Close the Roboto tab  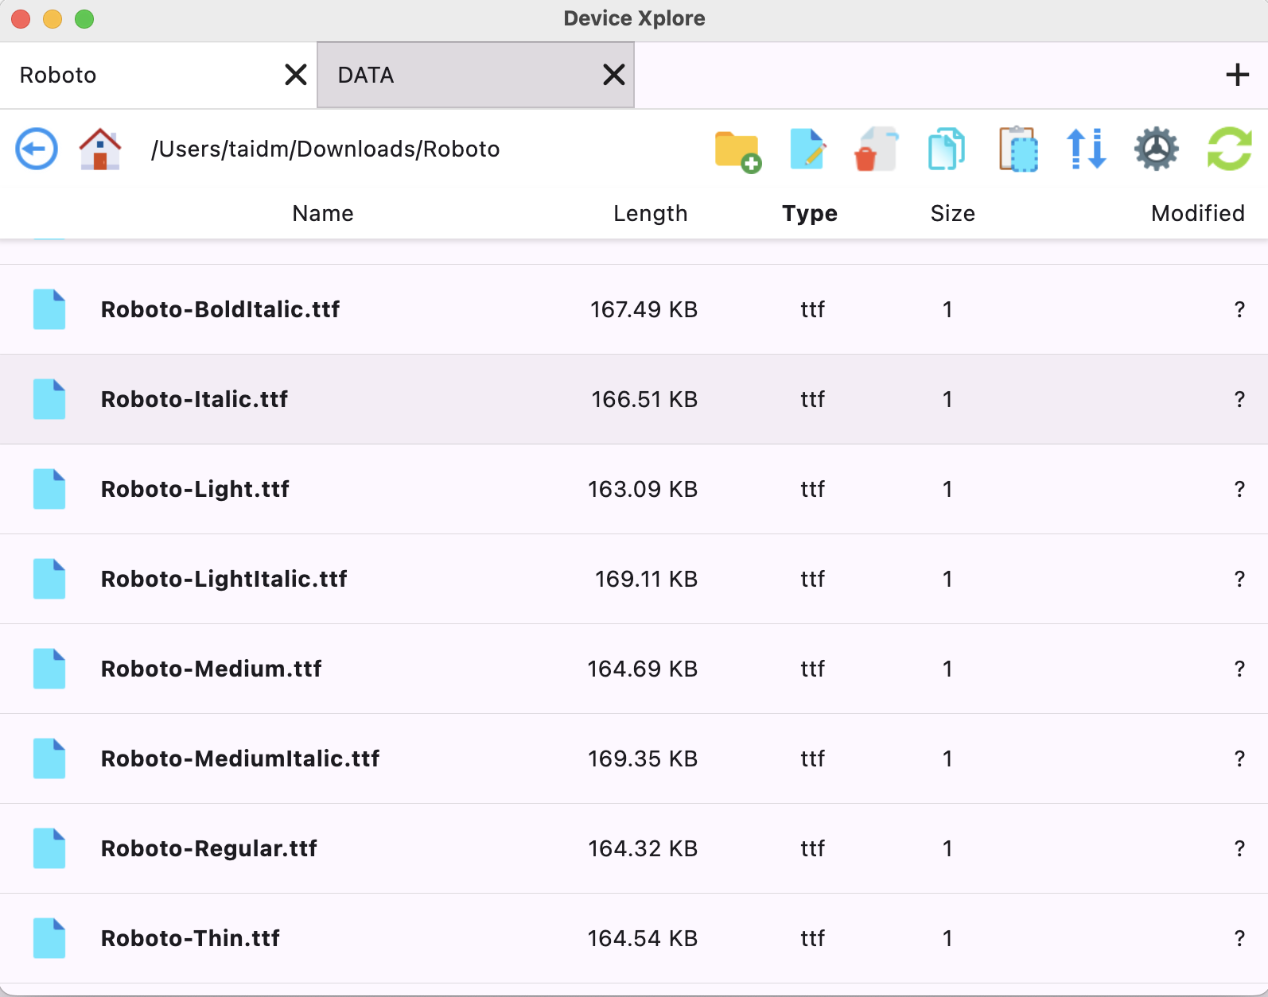(x=296, y=75)
